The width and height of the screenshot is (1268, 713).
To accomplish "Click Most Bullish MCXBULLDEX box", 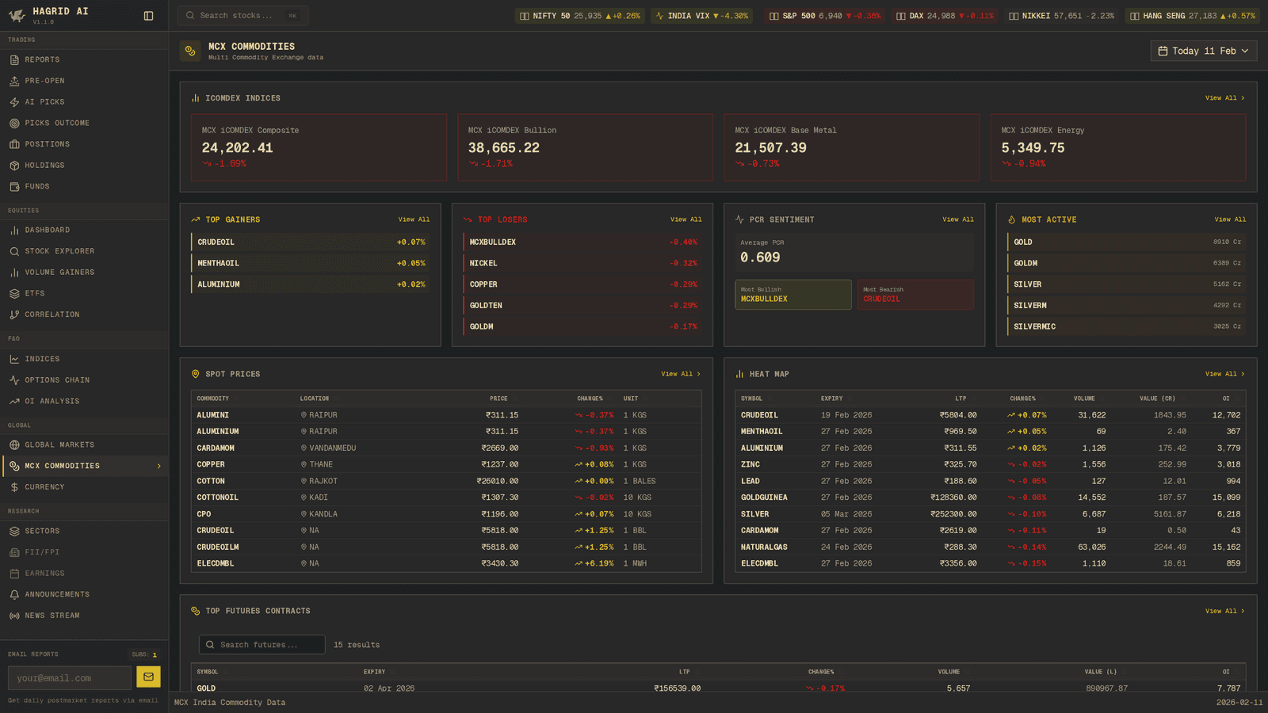I will click(793, 295).
